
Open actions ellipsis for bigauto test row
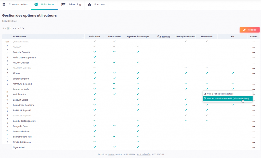pos(253,148)
